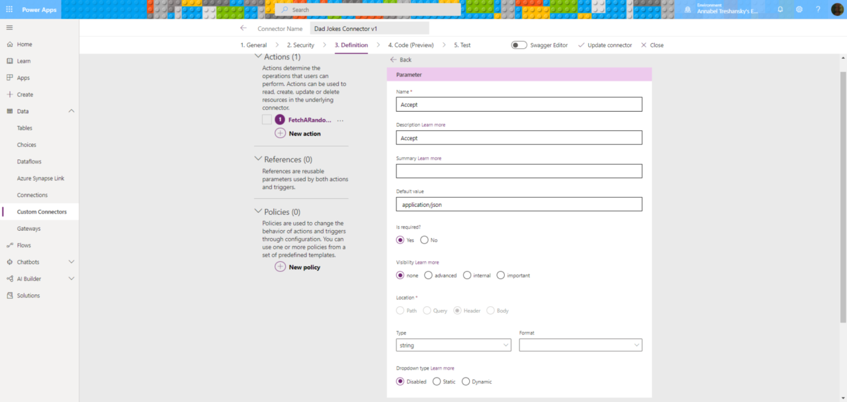
Task: Click the plus icon for New policy
Action: pos(281,267)
